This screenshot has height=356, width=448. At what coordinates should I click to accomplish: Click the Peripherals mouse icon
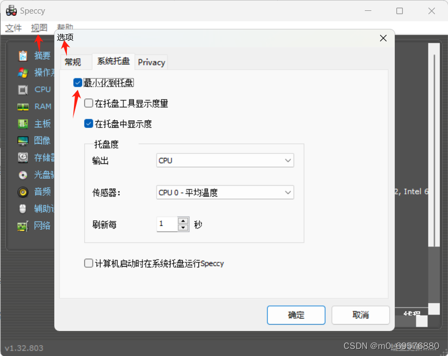(x=23, y=208)
